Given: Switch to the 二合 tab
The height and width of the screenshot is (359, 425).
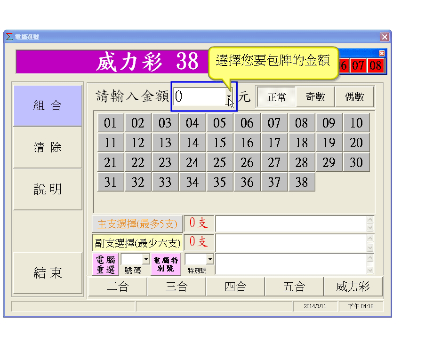Looking at the screenshot, I should (118, 287).
